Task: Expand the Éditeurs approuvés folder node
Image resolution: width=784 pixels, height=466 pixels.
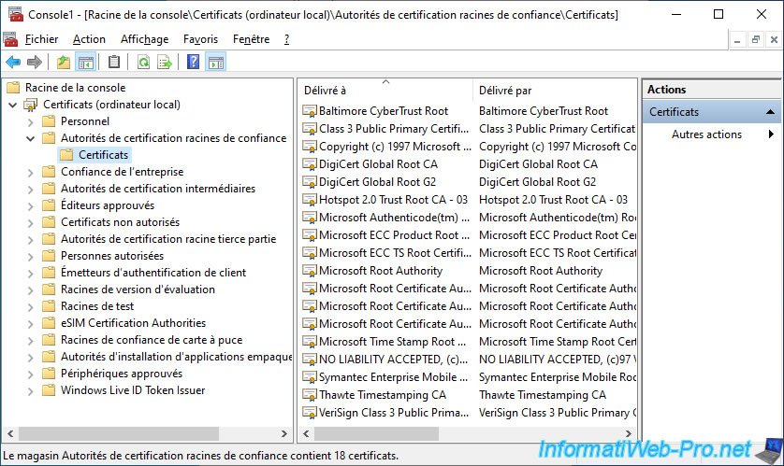Action: coord(30,205)
